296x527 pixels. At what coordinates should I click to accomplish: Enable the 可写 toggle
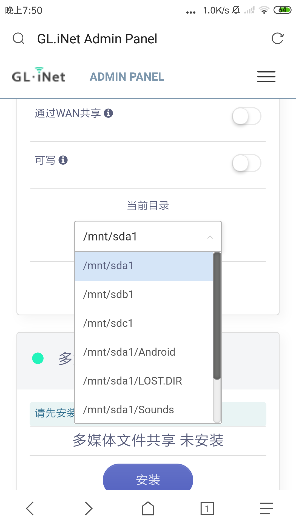pos(246,163)
